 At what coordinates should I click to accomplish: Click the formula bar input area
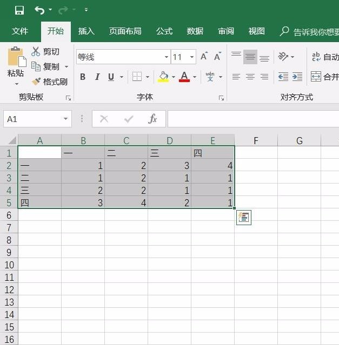(254, 119)
